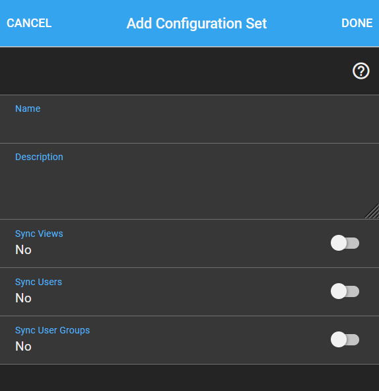Image resolution: width=379 pixels, height=391 pixels.
Task: Click the Sync Users label
Action: pyautogui.click(x=38, y=282)
